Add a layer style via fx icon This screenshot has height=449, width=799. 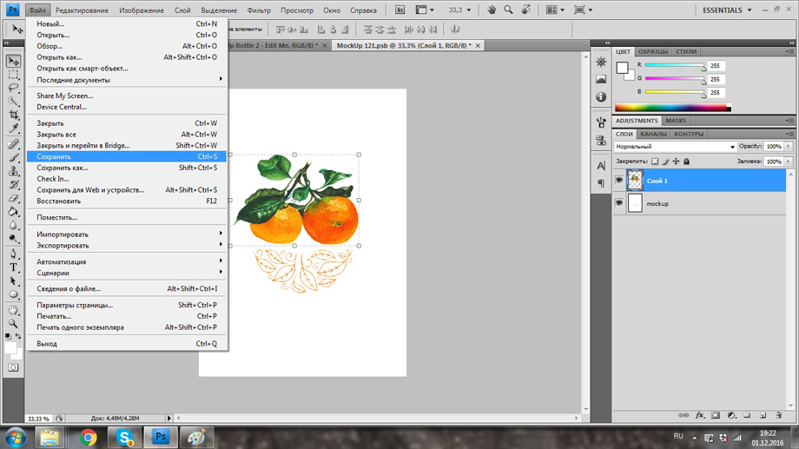(x=700, y=416)
